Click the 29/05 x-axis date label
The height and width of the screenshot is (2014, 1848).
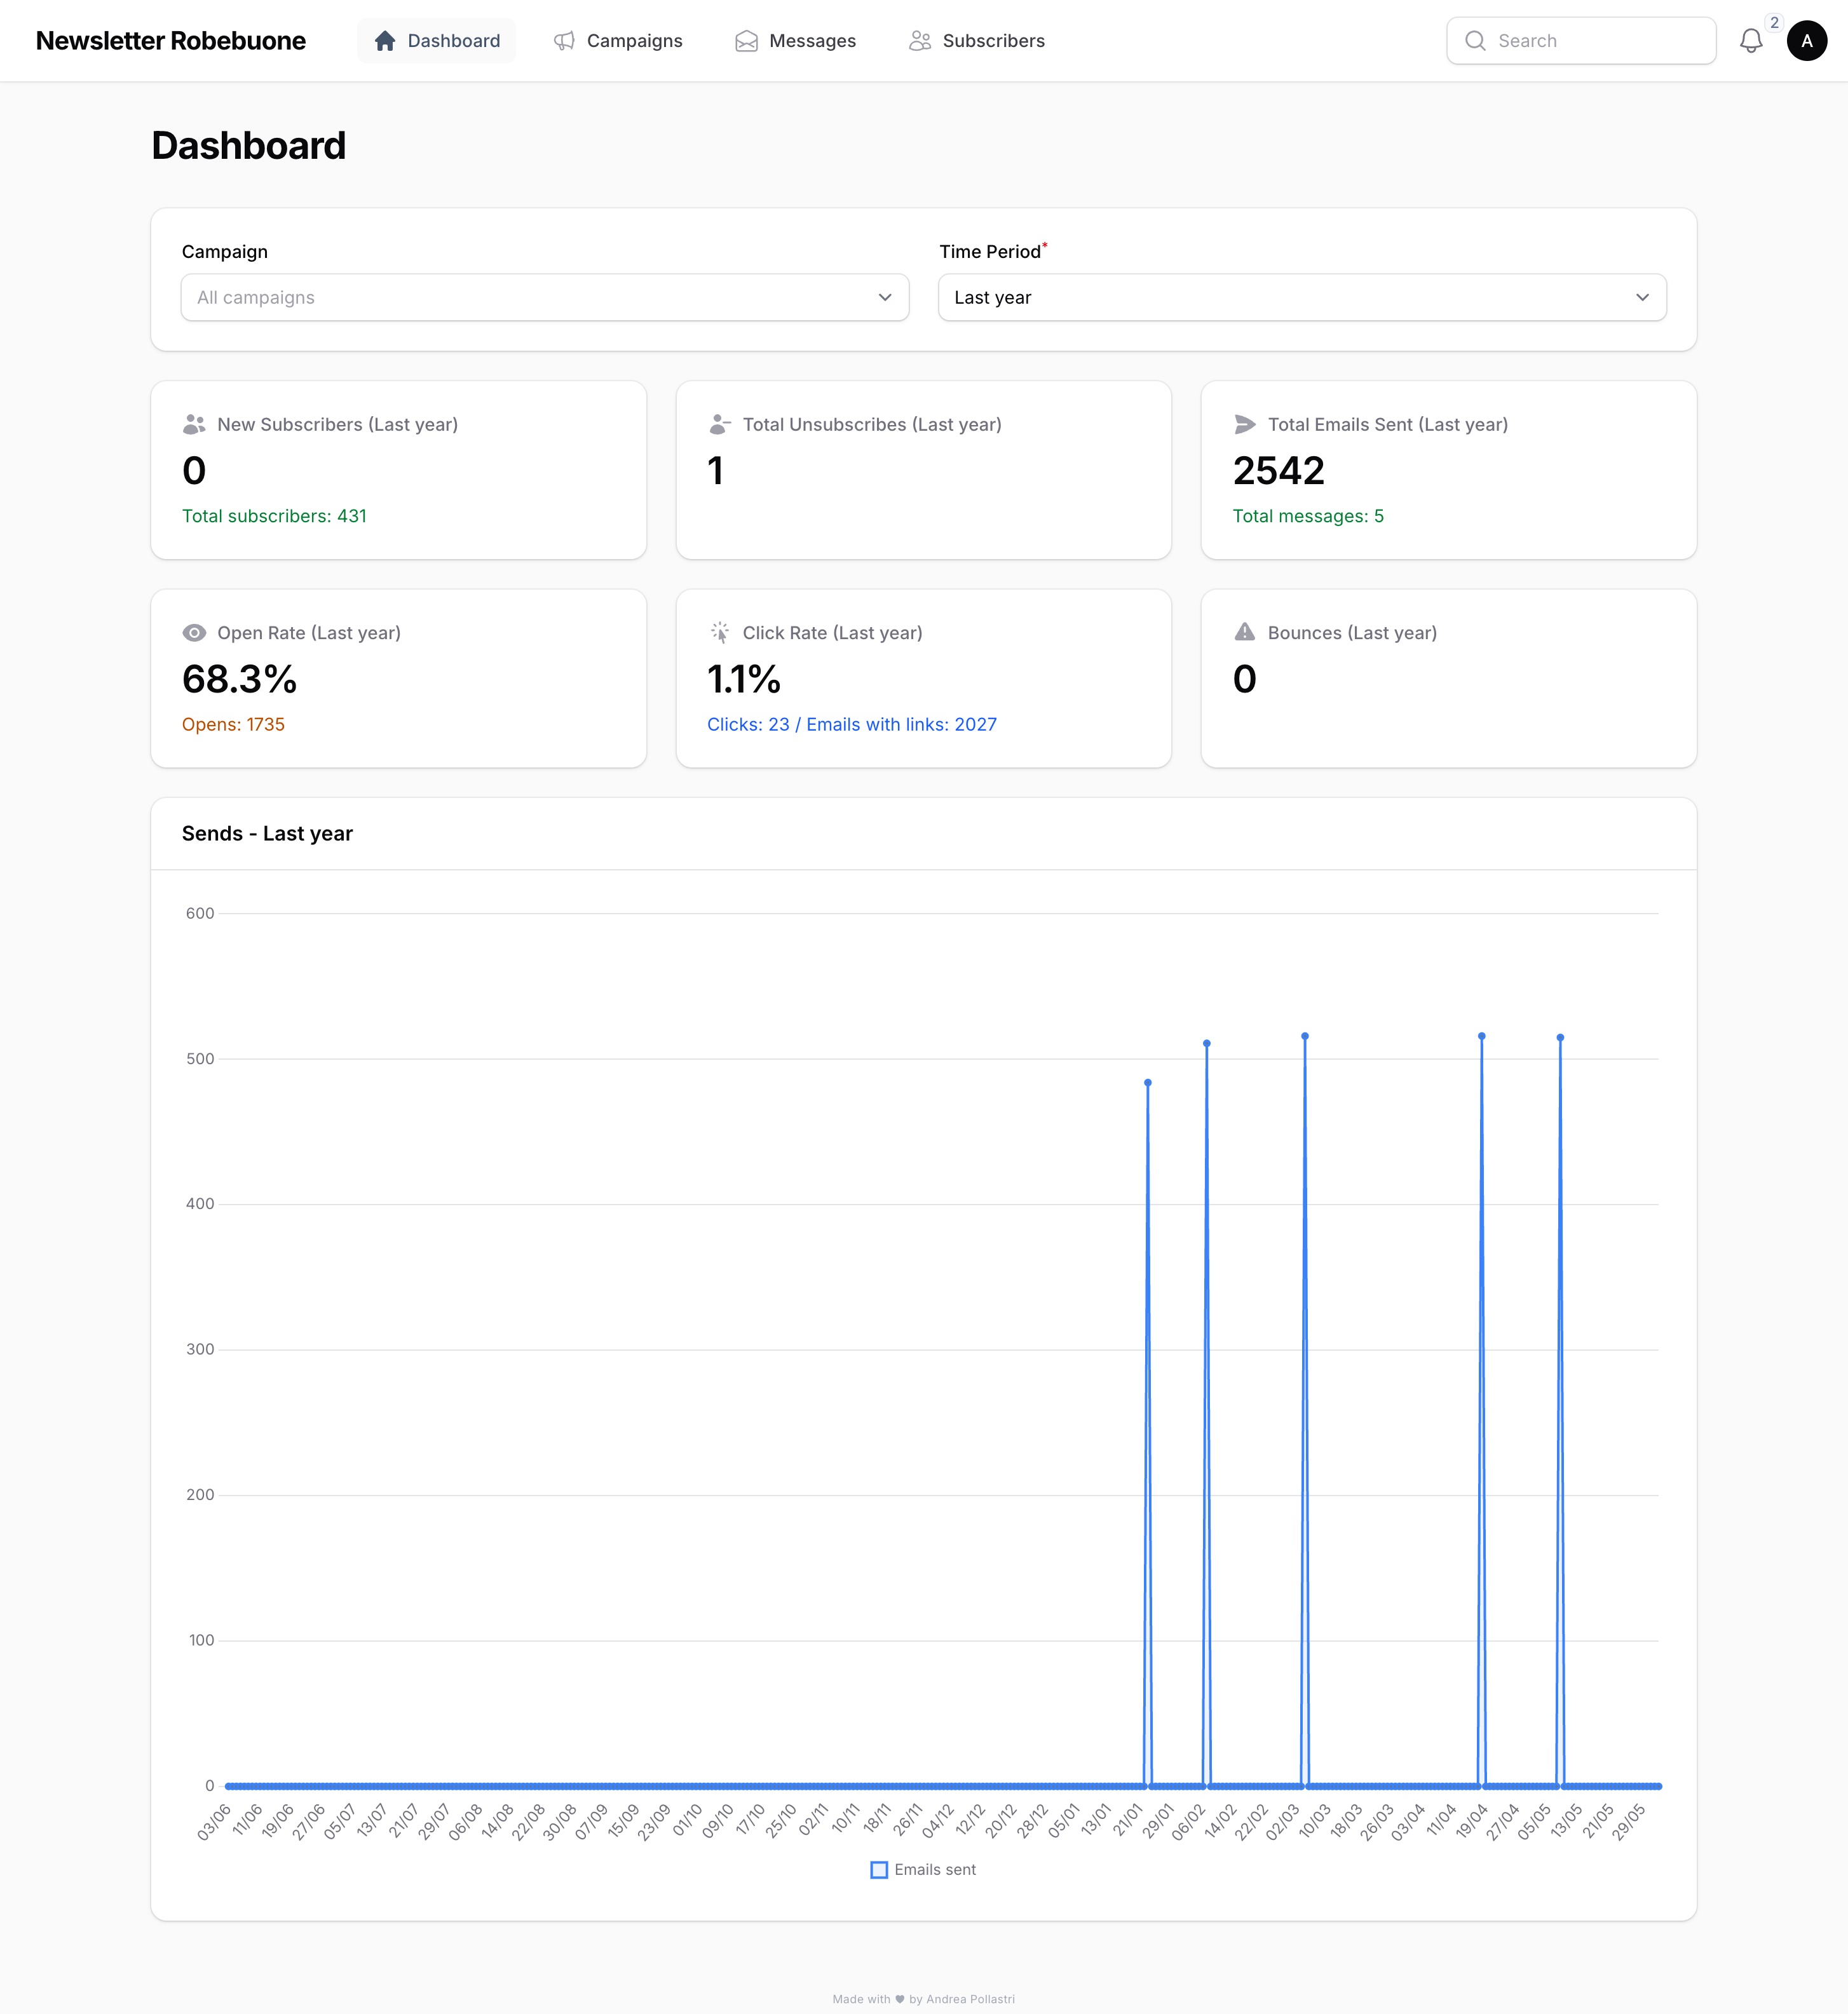(x=1629, y=1821)
